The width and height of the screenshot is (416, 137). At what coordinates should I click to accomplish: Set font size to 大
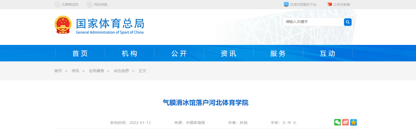pyautogui.click(x=284, y=123)
